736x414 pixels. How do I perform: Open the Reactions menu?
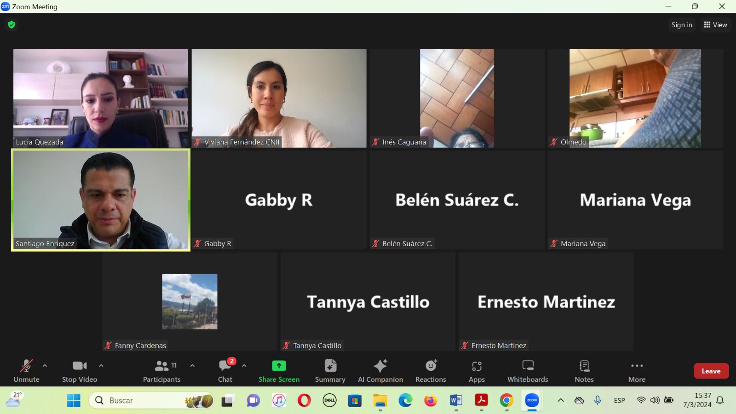click(431, 371)
